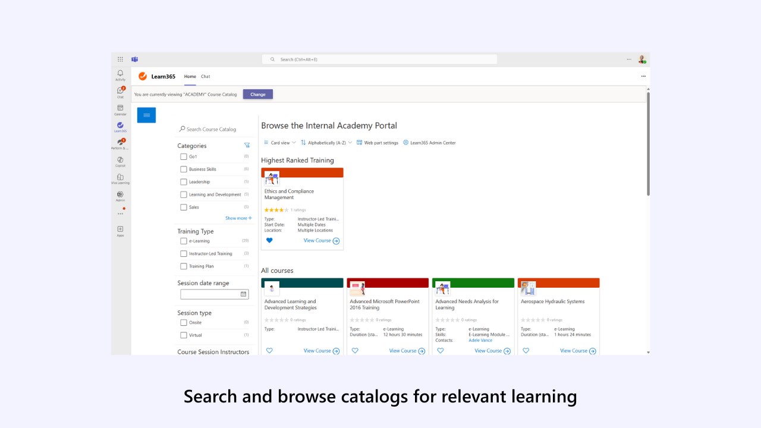This screenshot has width=761, height=428.
Task: Open Learn365 Admin Center
Action: tap(429, 143)
